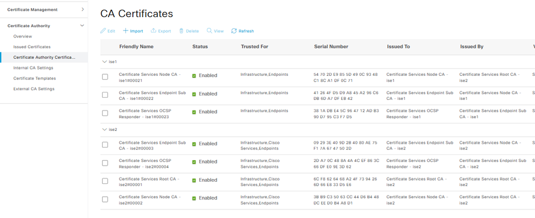Click Enabled status icon for ise1#00022
535x218 pixels.
pos(194,94)
